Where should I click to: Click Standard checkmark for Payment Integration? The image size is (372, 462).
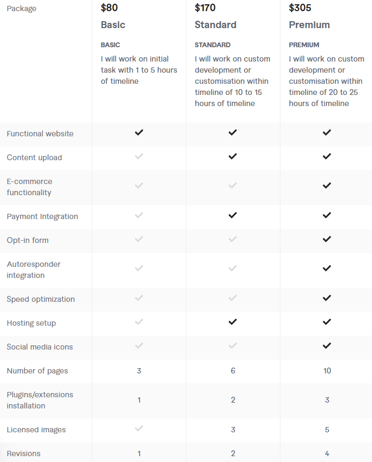coord(232,215)
